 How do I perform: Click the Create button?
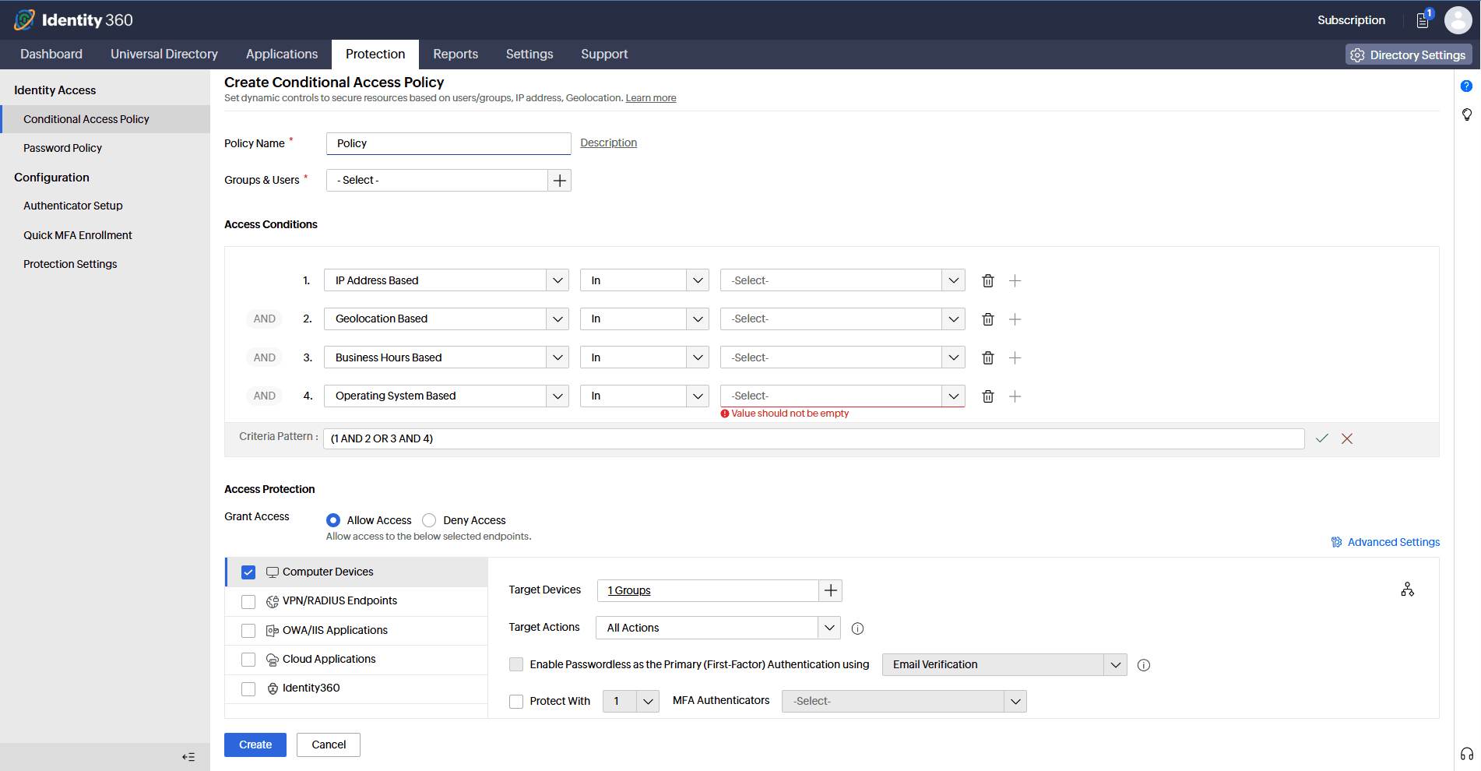(x=255, y=745)
